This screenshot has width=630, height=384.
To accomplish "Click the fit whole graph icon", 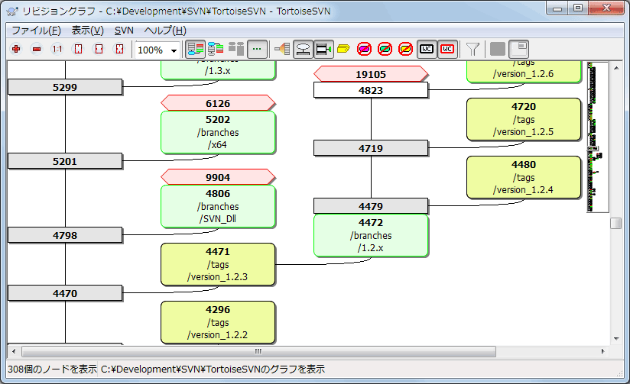I will tap(119, 50).
